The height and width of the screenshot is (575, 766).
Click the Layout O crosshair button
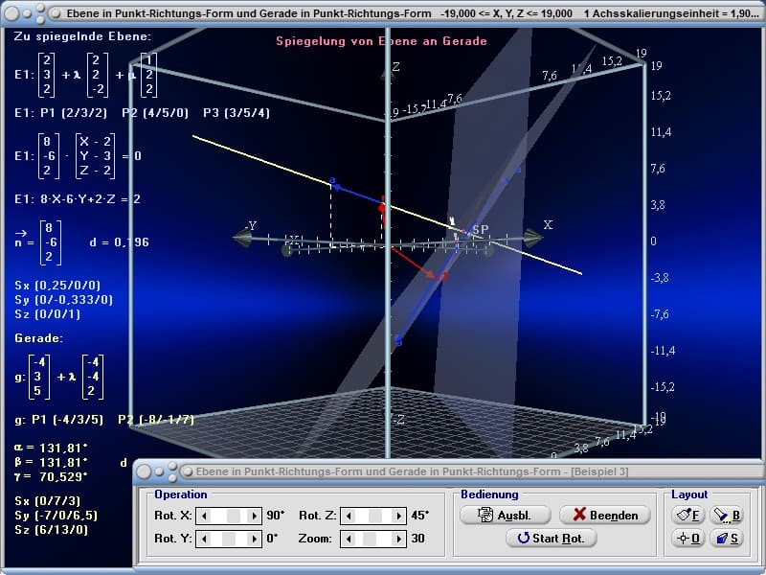coord(687,539)
